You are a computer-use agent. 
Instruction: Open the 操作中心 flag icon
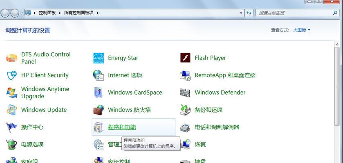pyautogui.click(x=11, y=127)
